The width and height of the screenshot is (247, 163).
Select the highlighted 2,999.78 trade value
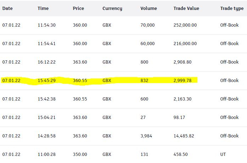[183, 81]
